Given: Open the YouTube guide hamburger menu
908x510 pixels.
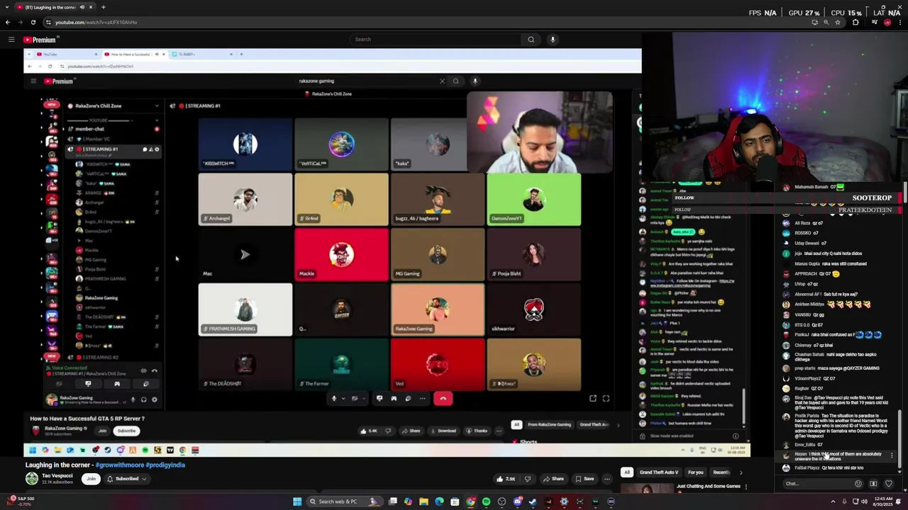Looking at the screenshot, I should (x=11, y=40).
